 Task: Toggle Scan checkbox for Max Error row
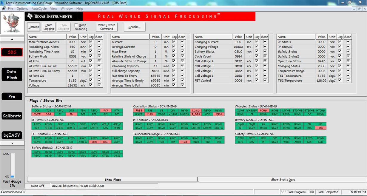click(182, 51)
